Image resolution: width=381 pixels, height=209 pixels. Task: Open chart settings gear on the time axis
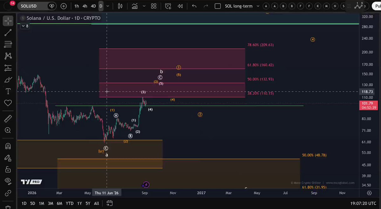[369, 193]
